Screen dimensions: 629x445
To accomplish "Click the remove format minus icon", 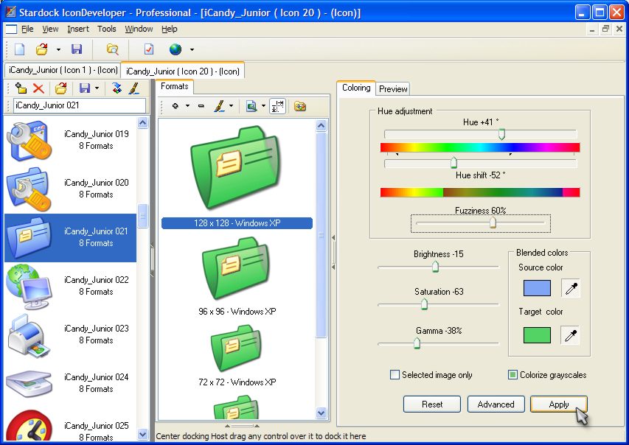I will tap(201, 106).
